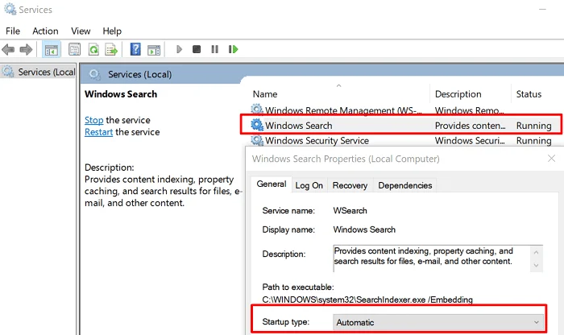Toggle Show/Hide Console Tree icon
This screenshot has width=564, height=335.
point(51,49)
